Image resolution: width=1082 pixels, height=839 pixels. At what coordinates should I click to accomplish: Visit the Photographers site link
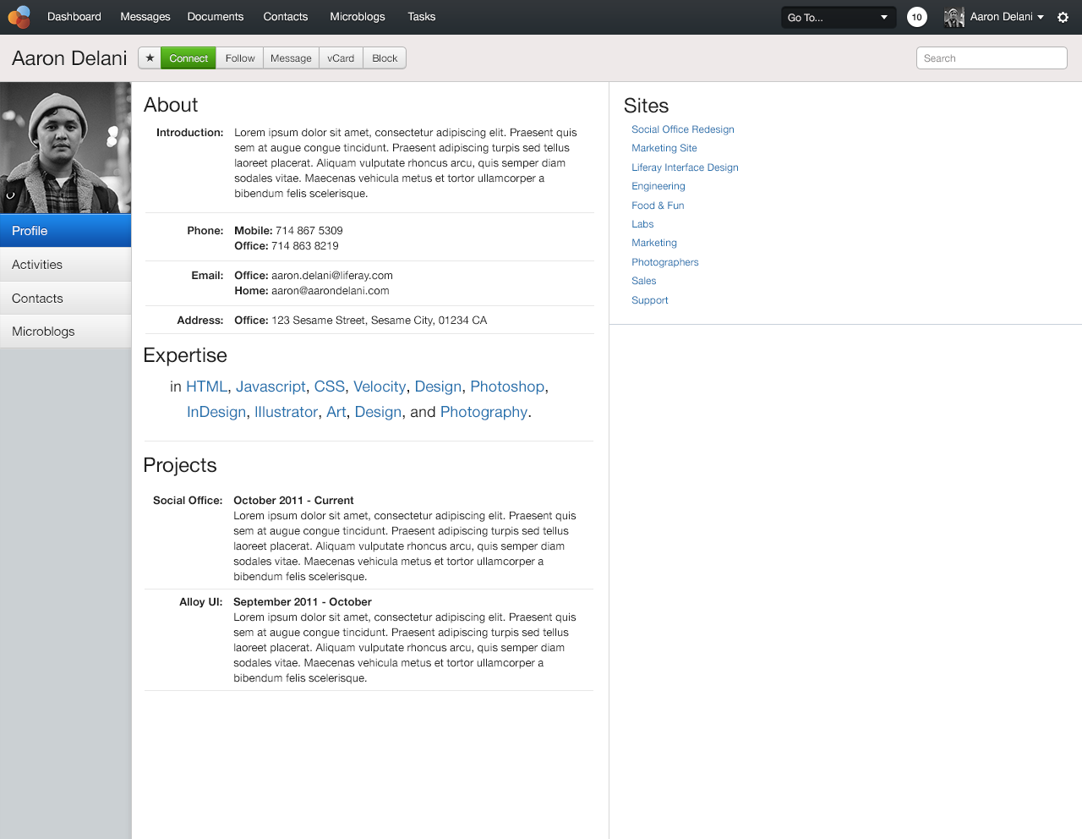(664, 262)
